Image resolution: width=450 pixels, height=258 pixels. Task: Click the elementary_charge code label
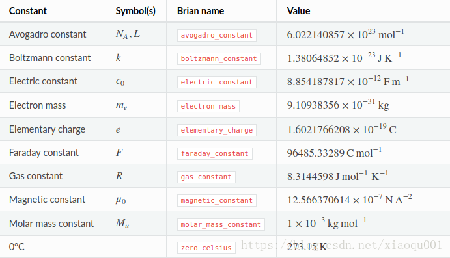tap(217, 130)
